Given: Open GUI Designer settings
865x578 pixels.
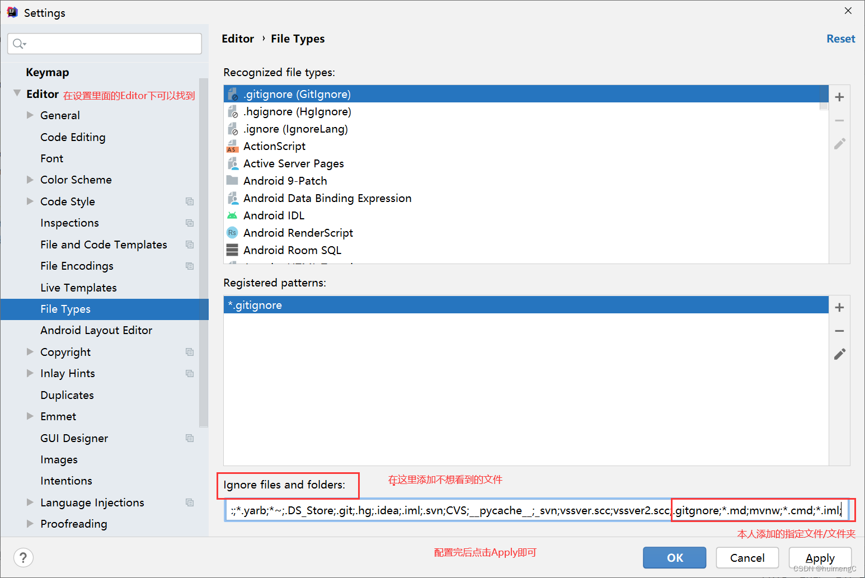Looking at the screenshot, I should coord(74,438).
